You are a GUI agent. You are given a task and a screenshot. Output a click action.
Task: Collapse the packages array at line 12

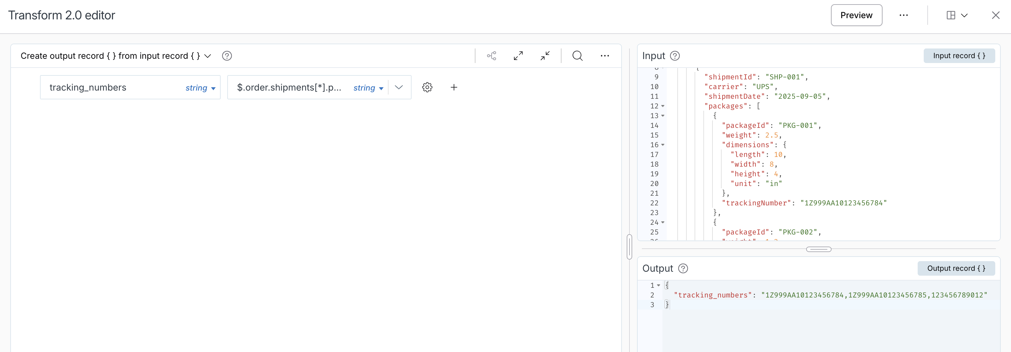tap(663, 106)
